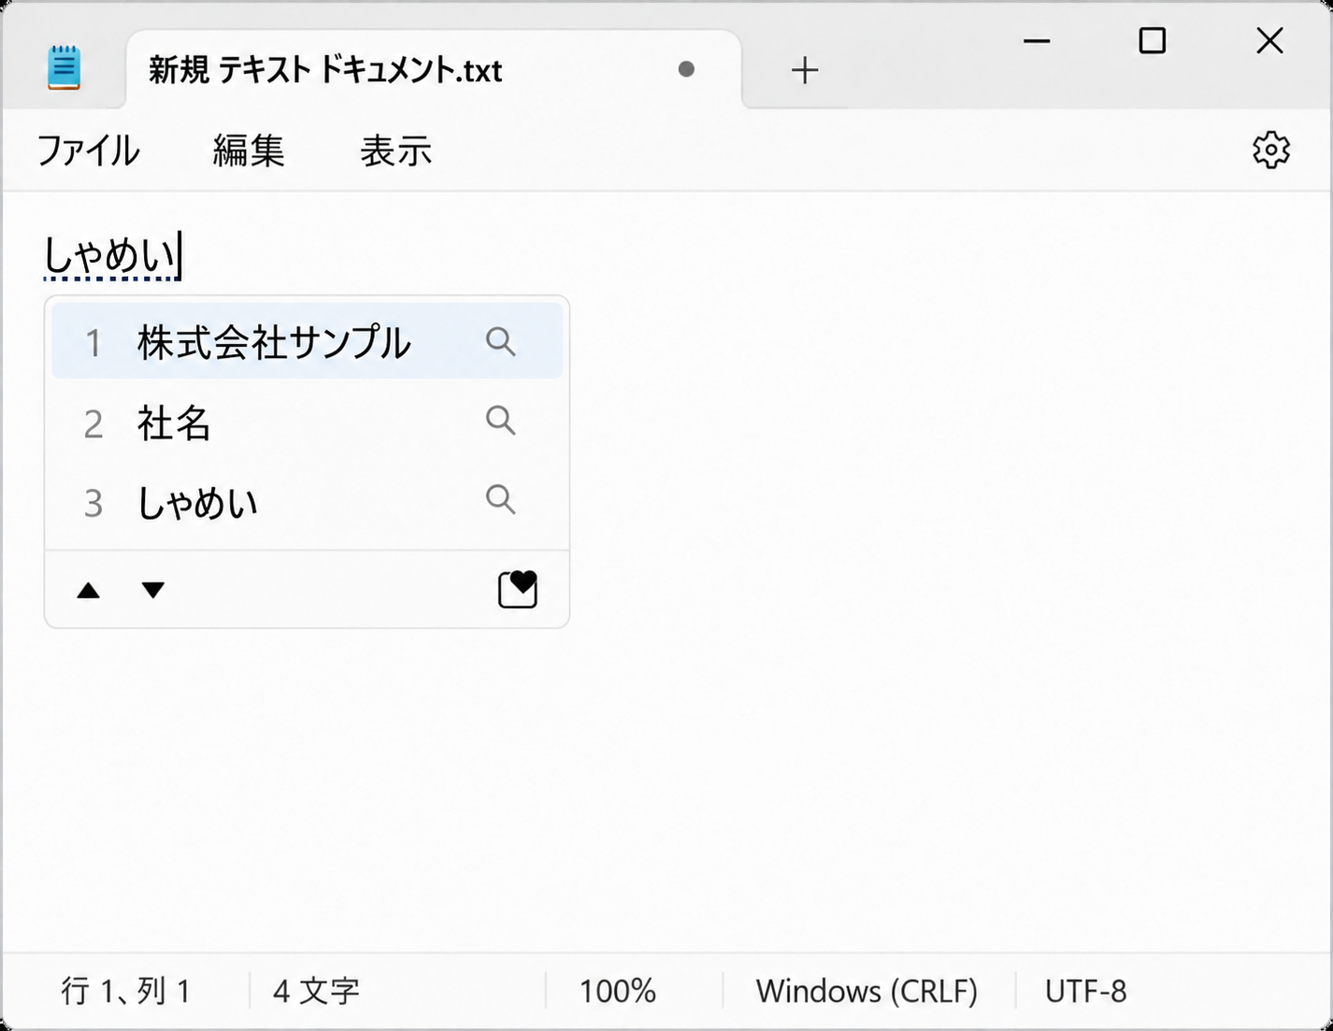Image resolution: width=1333 pixels, height=1031 pixels.
Task: Click the UTF-8 encoding indicator
Action: click(x=1085, y=991)
